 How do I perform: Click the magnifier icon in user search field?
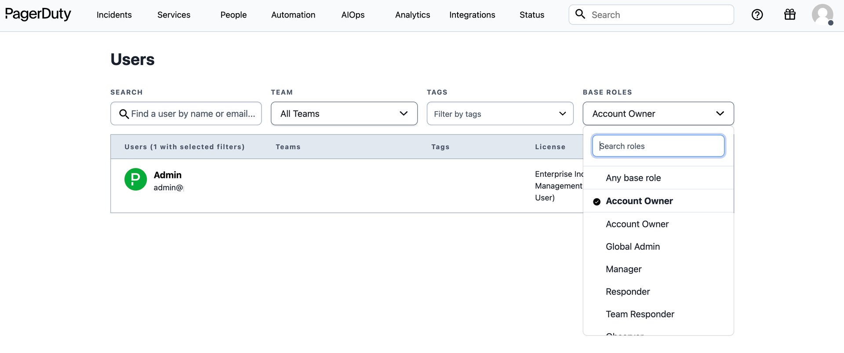124,114
